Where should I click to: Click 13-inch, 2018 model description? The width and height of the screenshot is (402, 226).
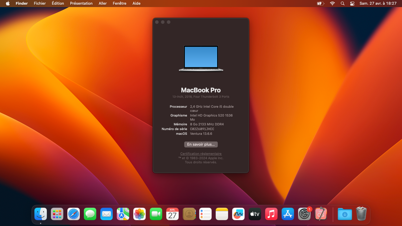click(x=201, y=97)
